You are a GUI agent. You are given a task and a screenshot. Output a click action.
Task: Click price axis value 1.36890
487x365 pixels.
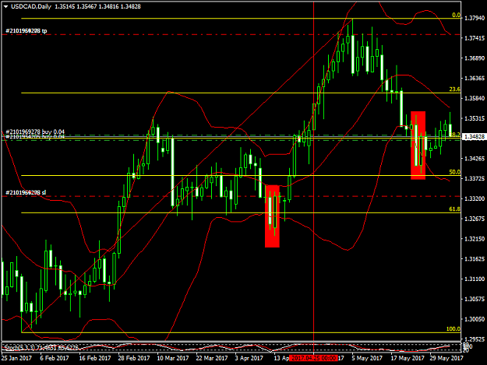pos(475,58)
